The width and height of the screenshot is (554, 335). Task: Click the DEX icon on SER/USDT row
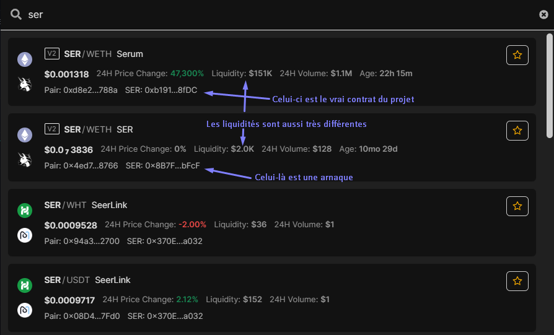(25, 310)
